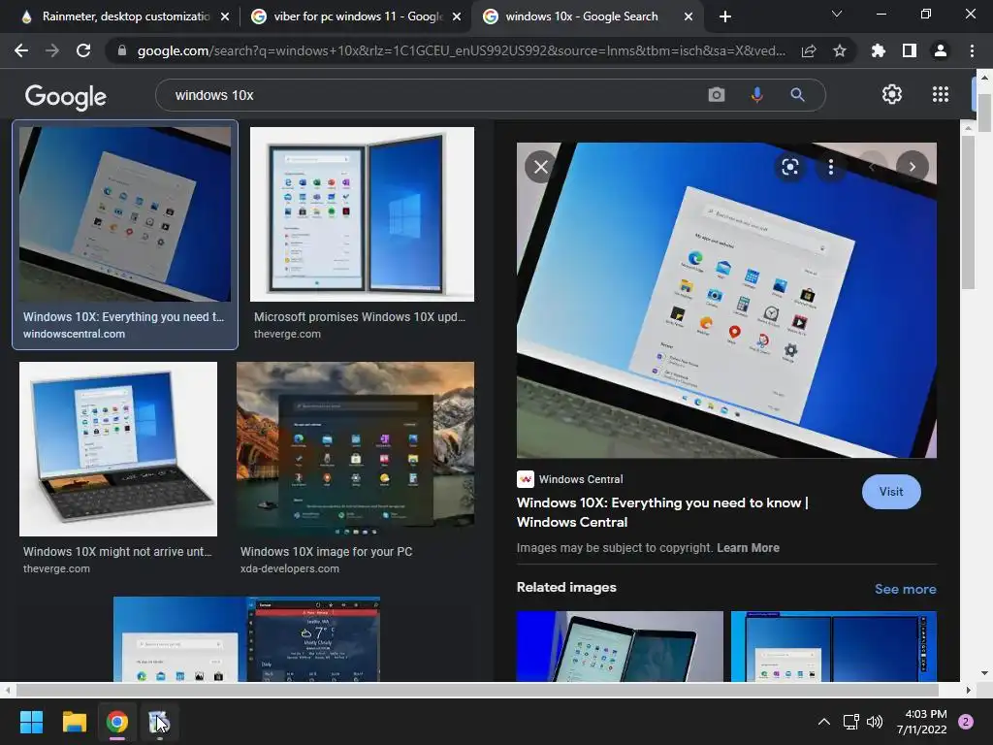Screen dimensions: 993x745
Task: Close the image preview panel
Action: point(541,167)
